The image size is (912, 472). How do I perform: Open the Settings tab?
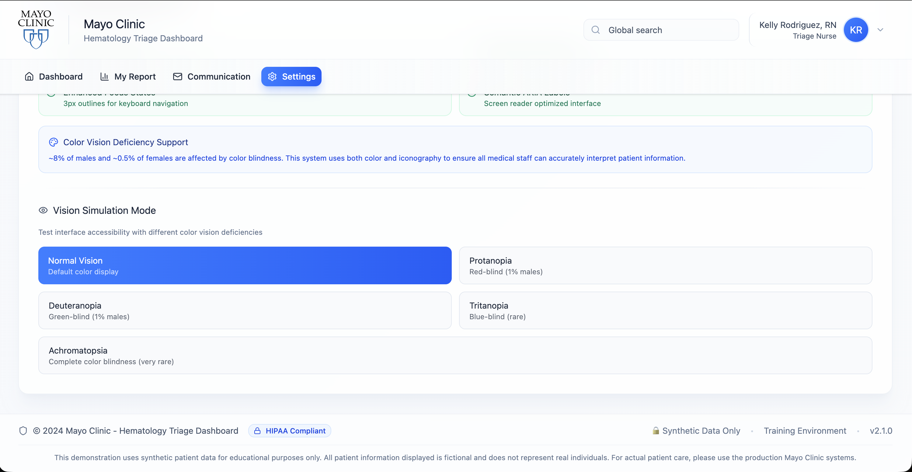291,76
